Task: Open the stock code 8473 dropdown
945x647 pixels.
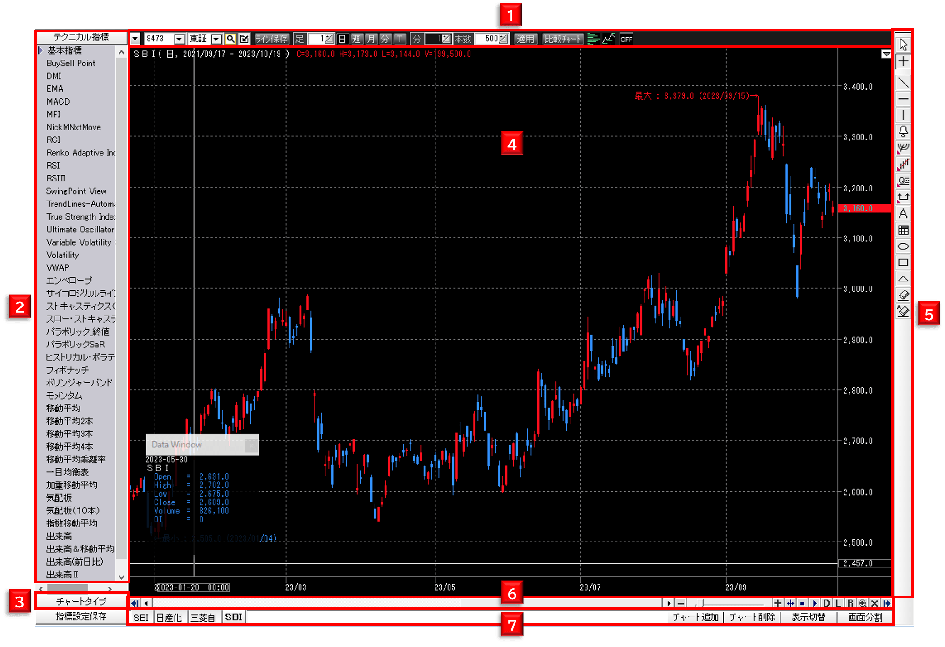Action: [180, 39]
